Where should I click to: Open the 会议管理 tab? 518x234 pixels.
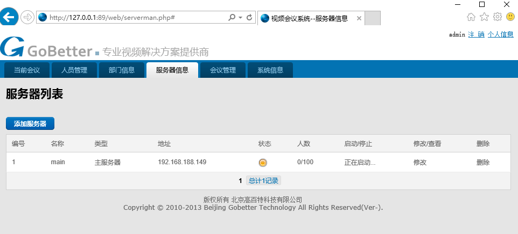pos(223,70)
